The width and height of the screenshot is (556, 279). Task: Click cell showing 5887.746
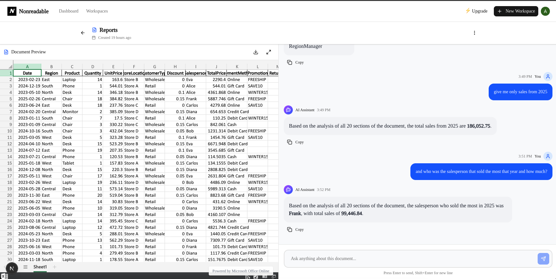(216, 99)
